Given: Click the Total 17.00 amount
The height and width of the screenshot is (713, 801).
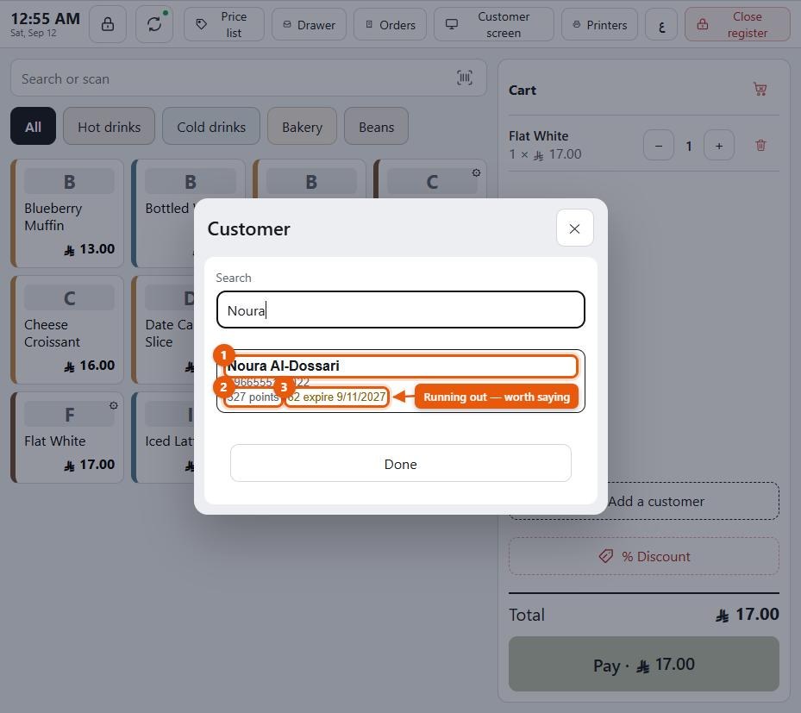Looking at the screenshot, I should pyautogui.click(x=748, y=615).
